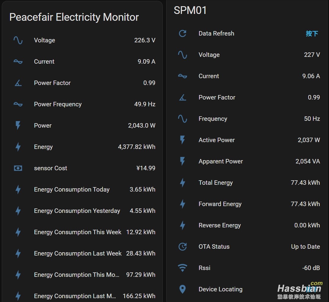
Task: Open Energy Consumption Last Week details
Action: [78, 253]
